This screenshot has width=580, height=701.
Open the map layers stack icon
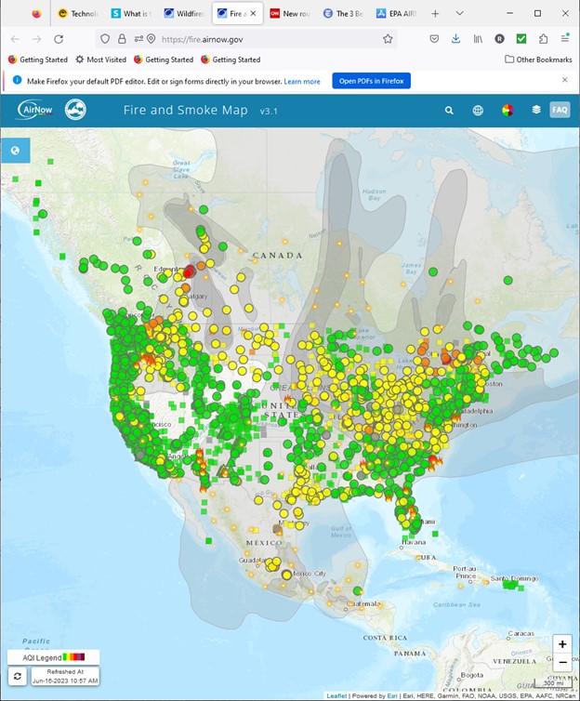(536, 110)
